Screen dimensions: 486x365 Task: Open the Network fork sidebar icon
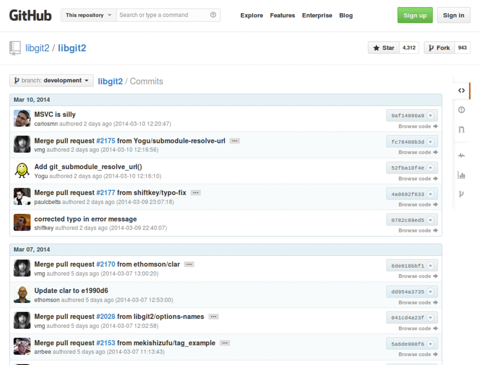(461, 194)
